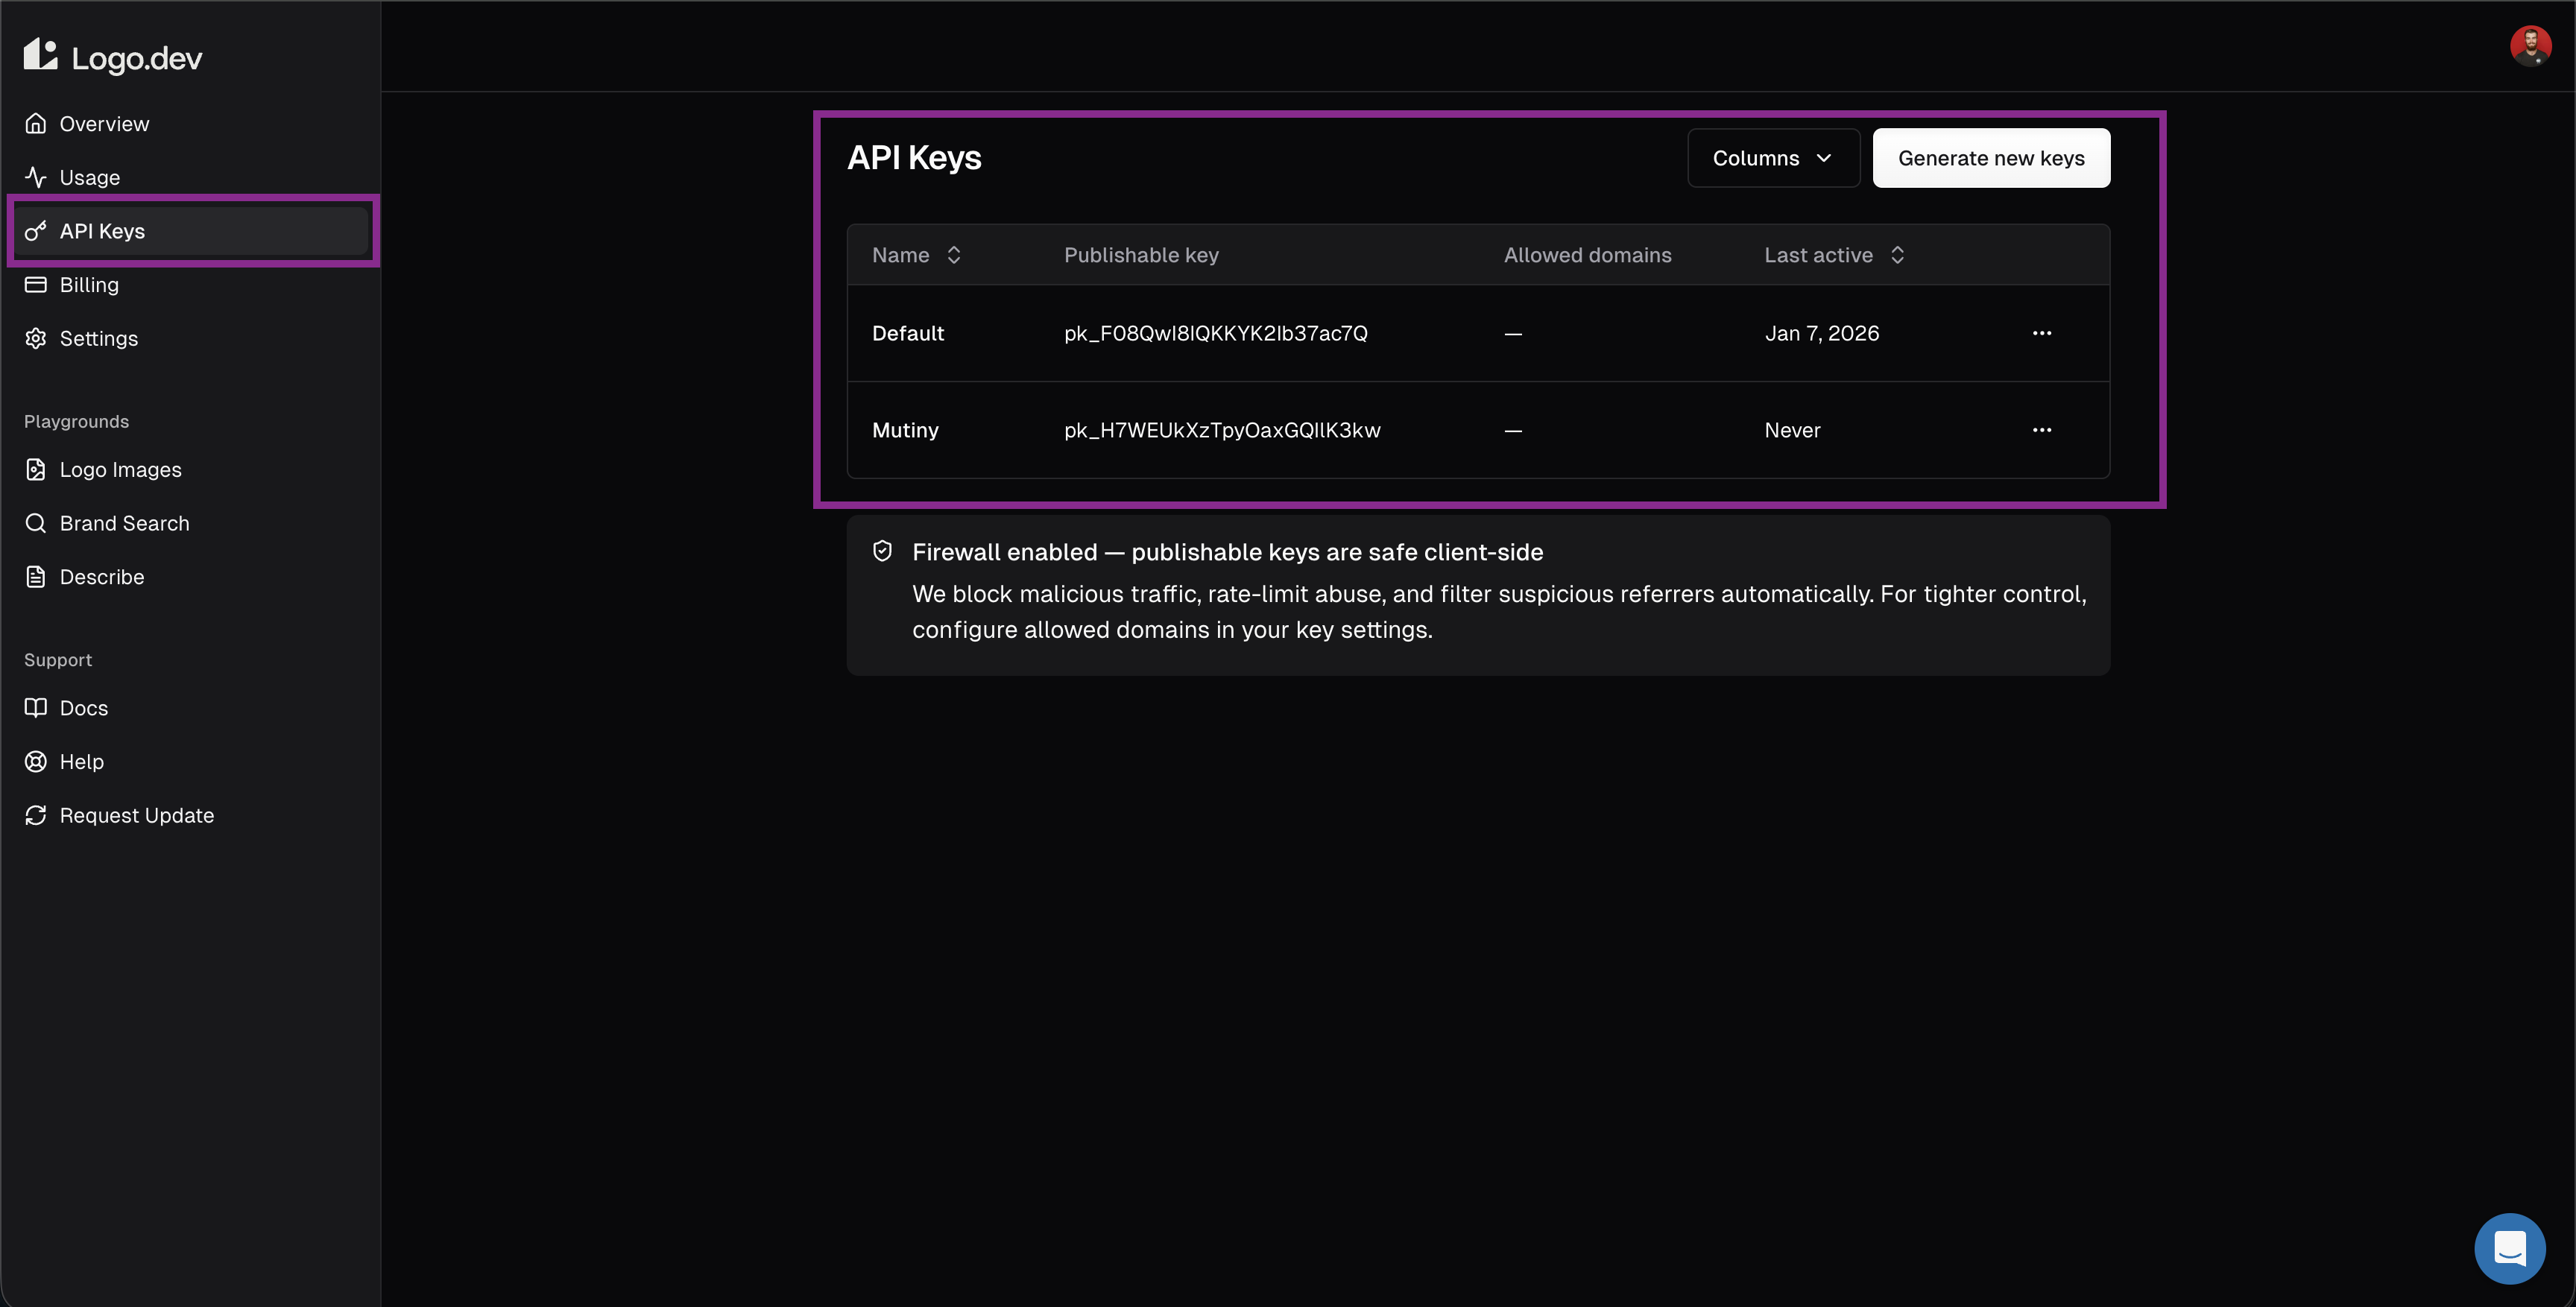
Task: Click the Allowed domains column header
Action: pos(1587,255)
